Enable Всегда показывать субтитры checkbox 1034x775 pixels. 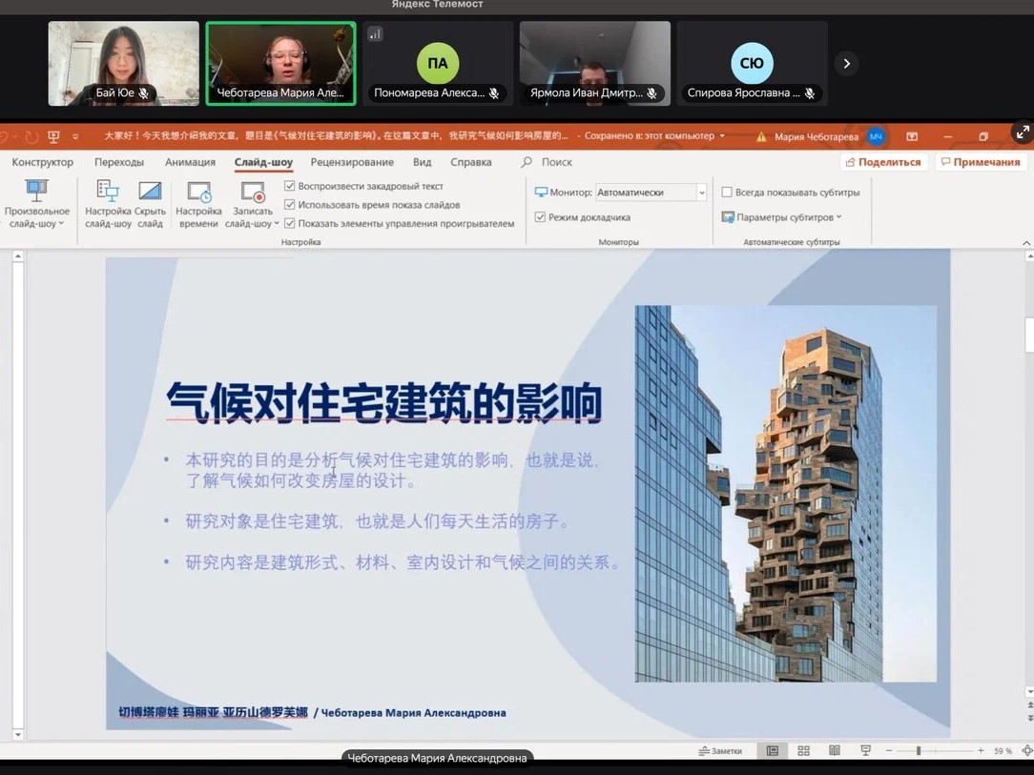pyautogui.click(x=727, y=193)
